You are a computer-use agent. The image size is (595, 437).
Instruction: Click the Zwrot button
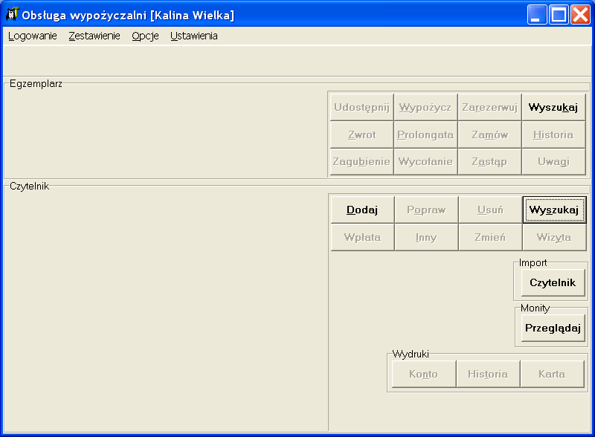[361, 135]
